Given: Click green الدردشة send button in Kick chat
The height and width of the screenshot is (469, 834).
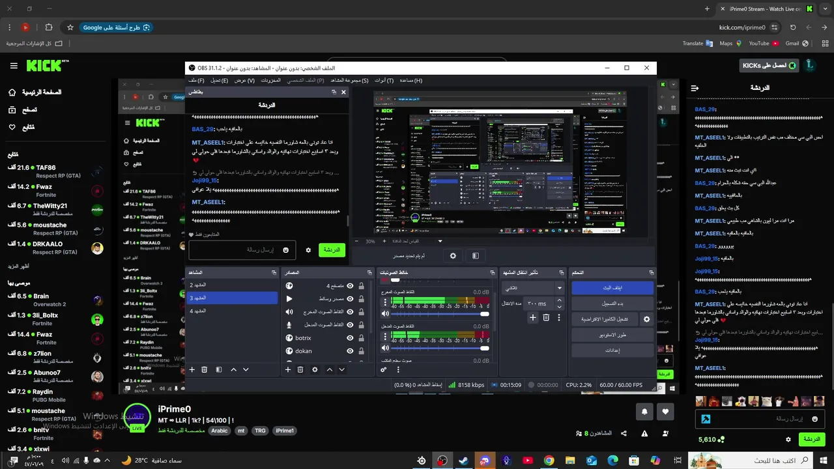Looking at the screenshot, I should click(812, 440).
